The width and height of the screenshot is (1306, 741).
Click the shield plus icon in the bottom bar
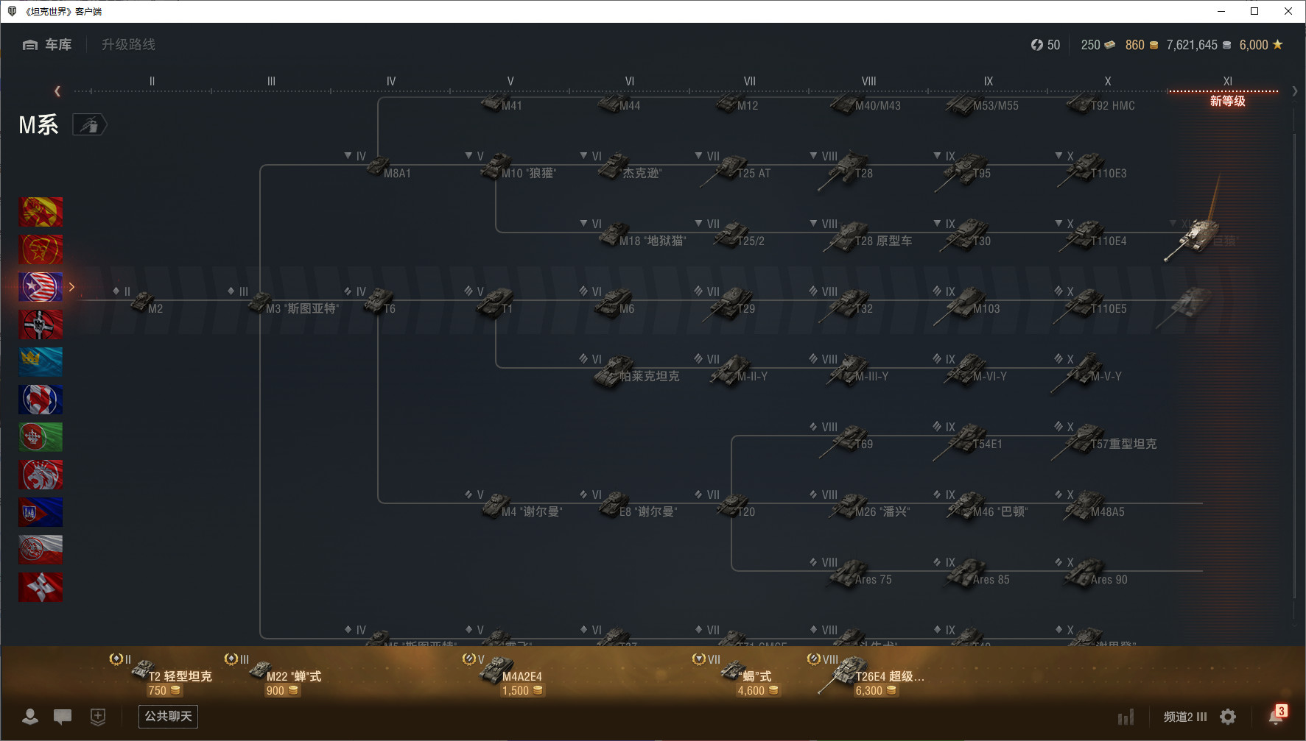tap(98, 716)
